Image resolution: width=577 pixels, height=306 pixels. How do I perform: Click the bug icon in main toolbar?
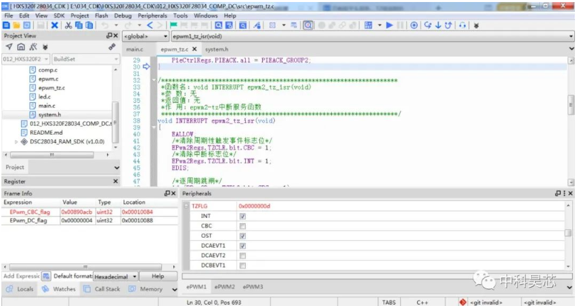(476, 25)
